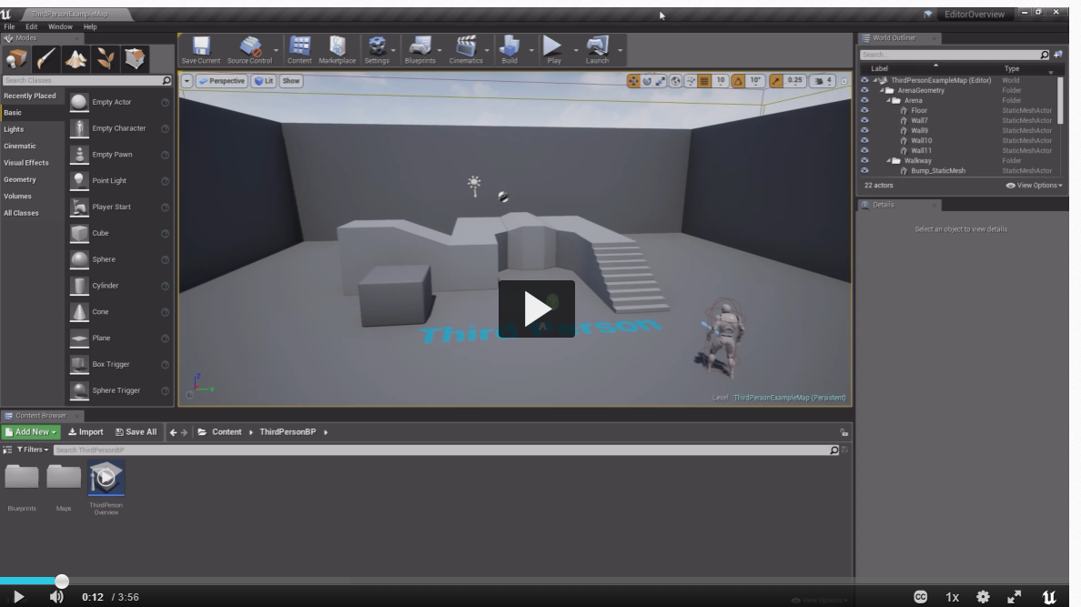Select the Foliage mode icon

pyautogui.click(x=105, y=59)
